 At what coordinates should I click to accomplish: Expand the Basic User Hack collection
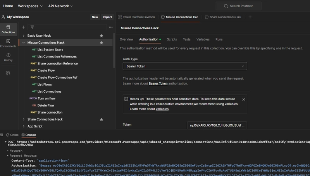[24, 36]
